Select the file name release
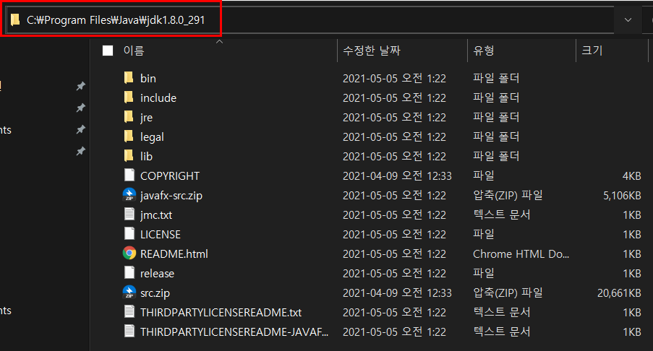The height and width of the screenshot is (351, 653). pos(157,274)
